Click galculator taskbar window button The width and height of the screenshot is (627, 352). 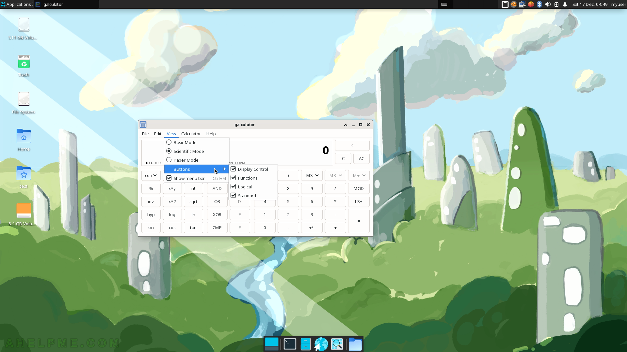tap(67, 4)
